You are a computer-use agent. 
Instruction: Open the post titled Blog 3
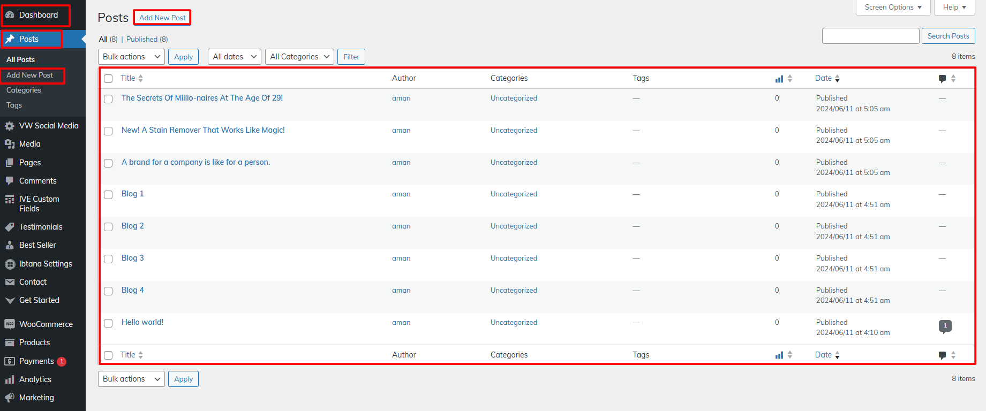point(132,258)
